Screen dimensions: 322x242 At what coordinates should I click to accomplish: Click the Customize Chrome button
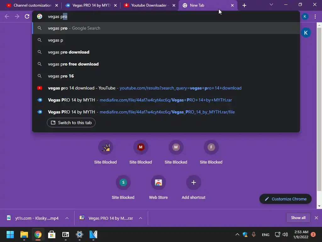pyautogui.click(x=286, y=199)
